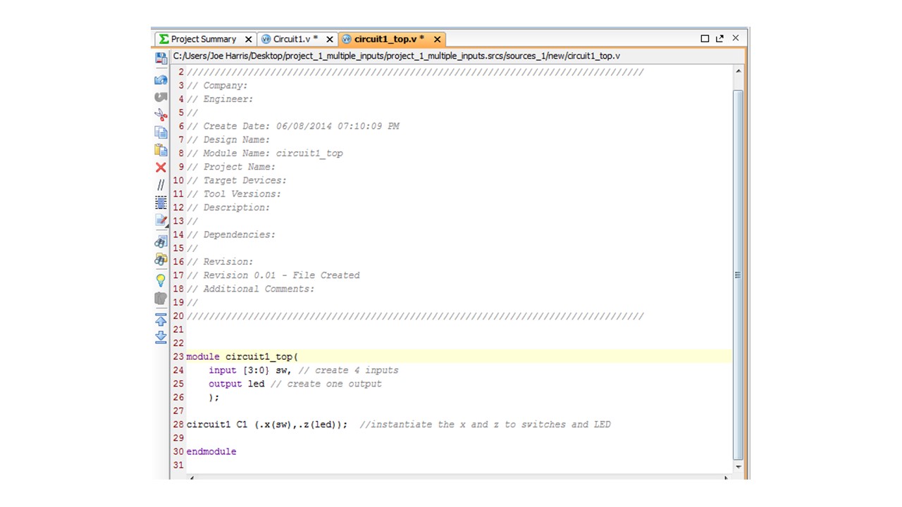Find in file with binoculars-page icon
This screenshot has height=507, width=902.
161,242
